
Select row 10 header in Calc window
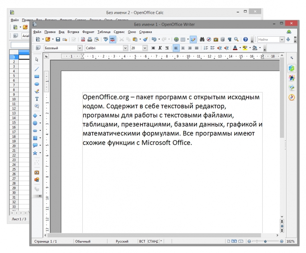coord(14,99)
